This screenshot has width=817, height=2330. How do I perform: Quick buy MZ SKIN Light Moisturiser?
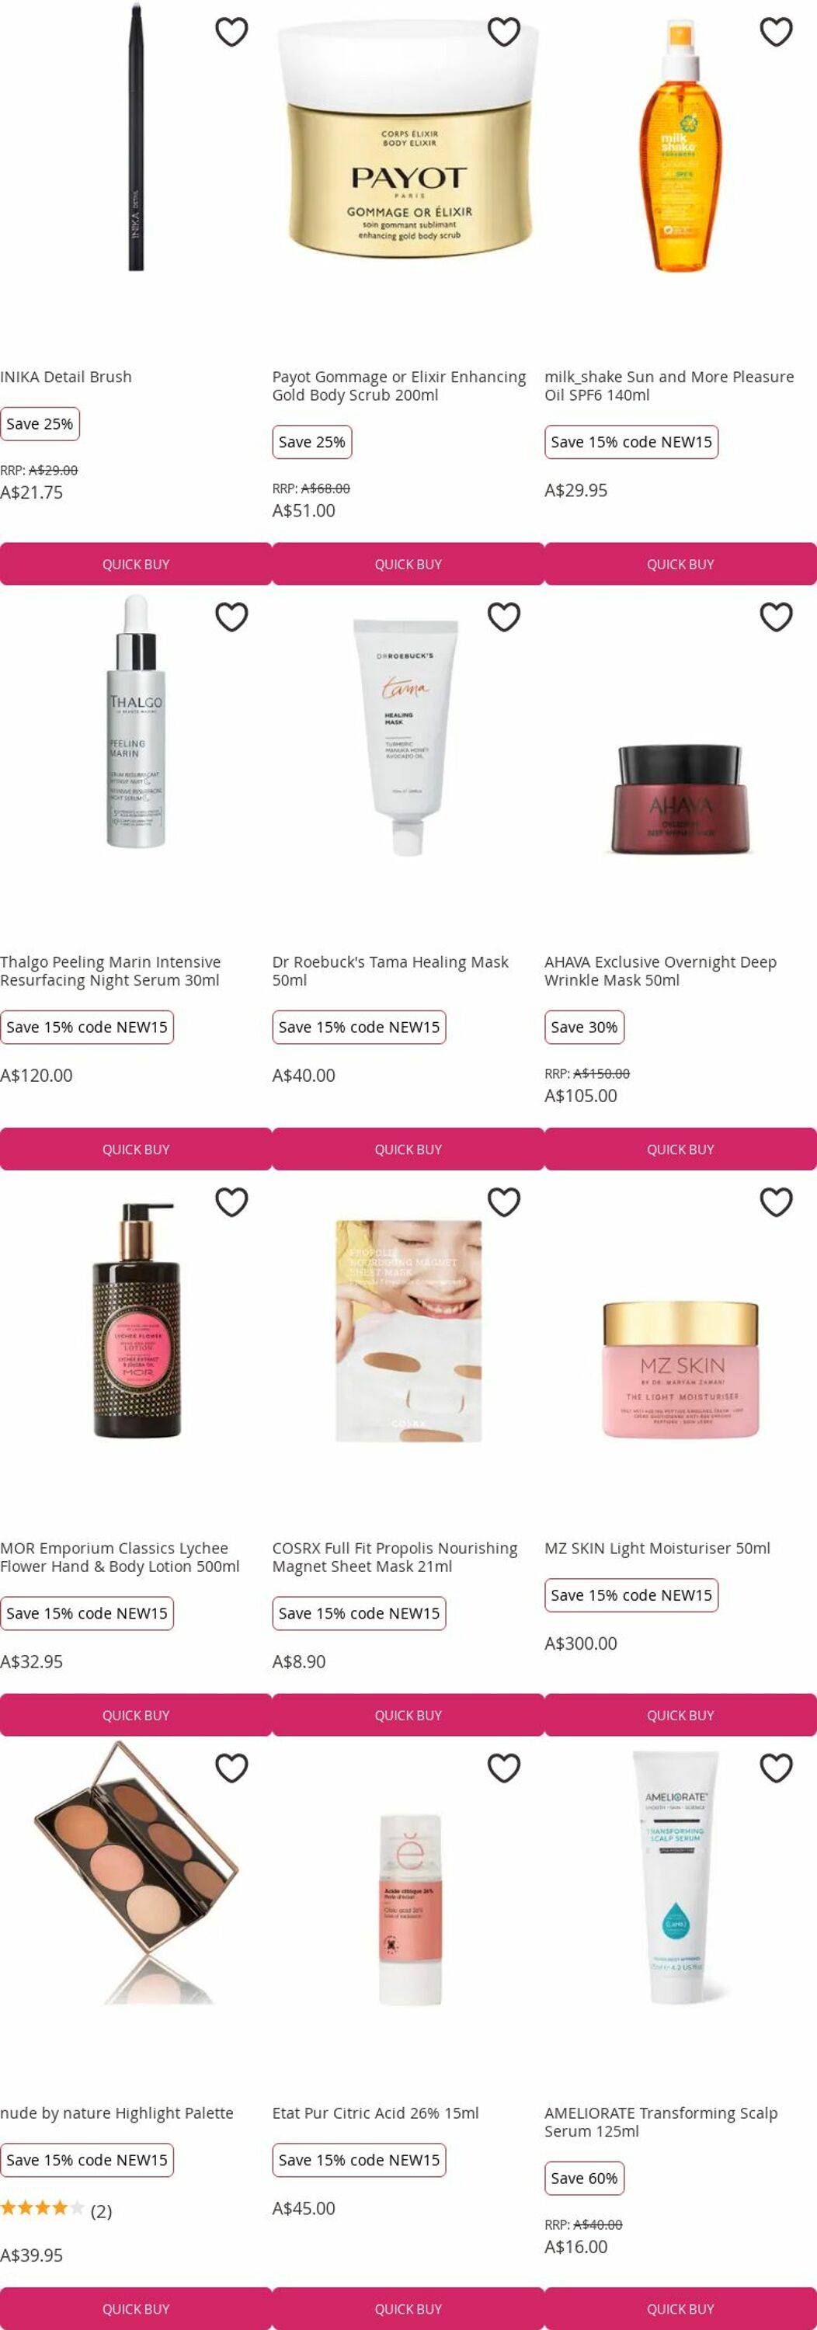pos(680,1715)
